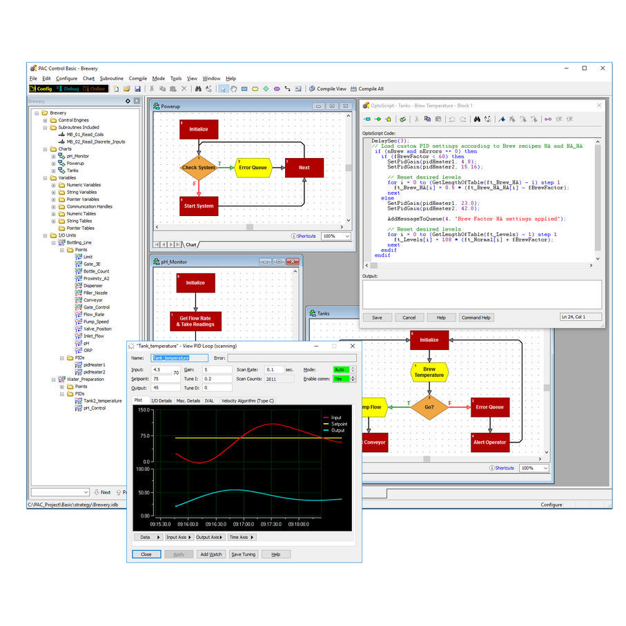Toggle the PID Mode setting from Auto
626x626 pixels.
(x=340, y=370)
